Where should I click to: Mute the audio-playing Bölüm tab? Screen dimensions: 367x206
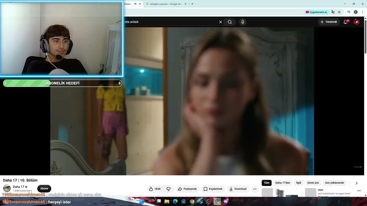point(135,4)
